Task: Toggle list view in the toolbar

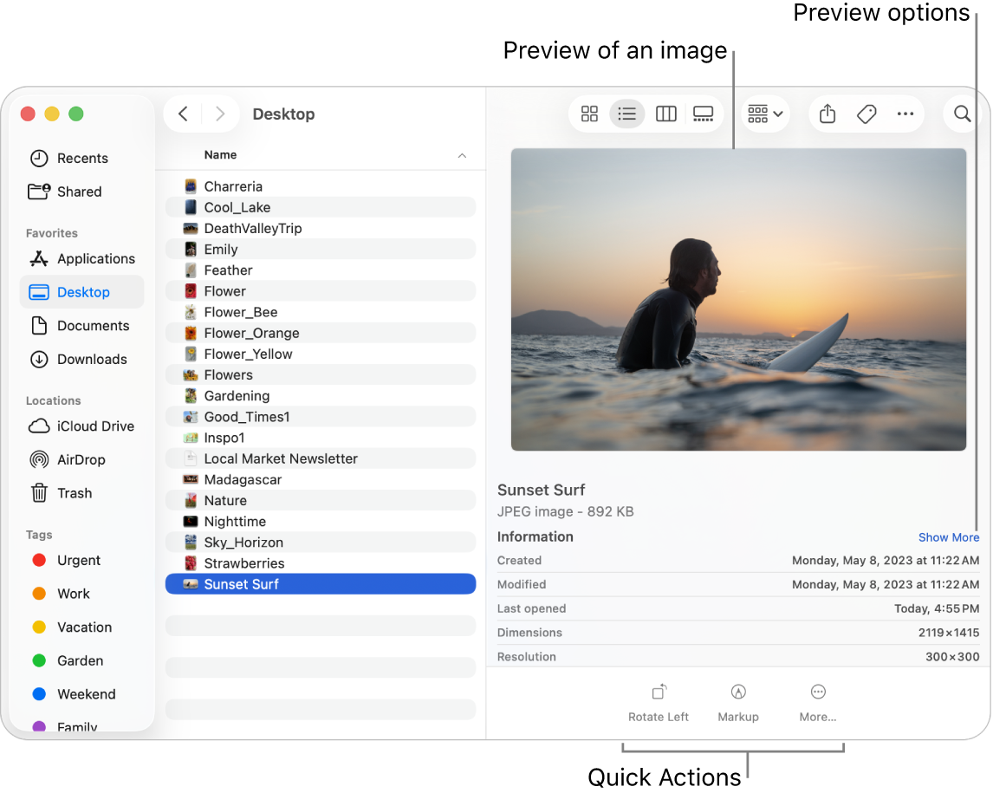Action: click(627, 114)
